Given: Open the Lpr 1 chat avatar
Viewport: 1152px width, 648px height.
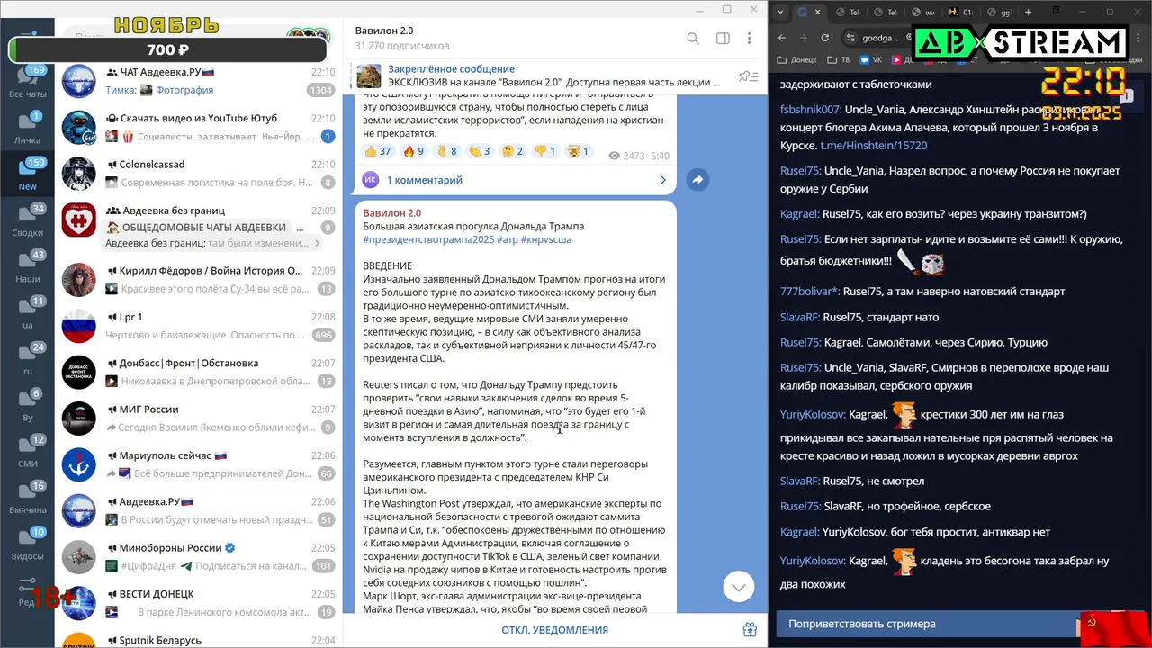Looking at the screenshot, I should [79, 326].
